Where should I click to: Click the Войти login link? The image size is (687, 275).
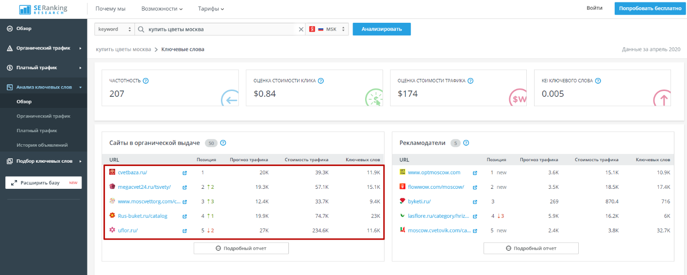[x=594, y=8]
